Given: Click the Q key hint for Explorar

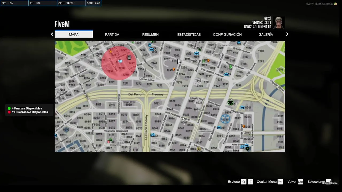Looking at the screenshot, I should [x=243, y=182].
